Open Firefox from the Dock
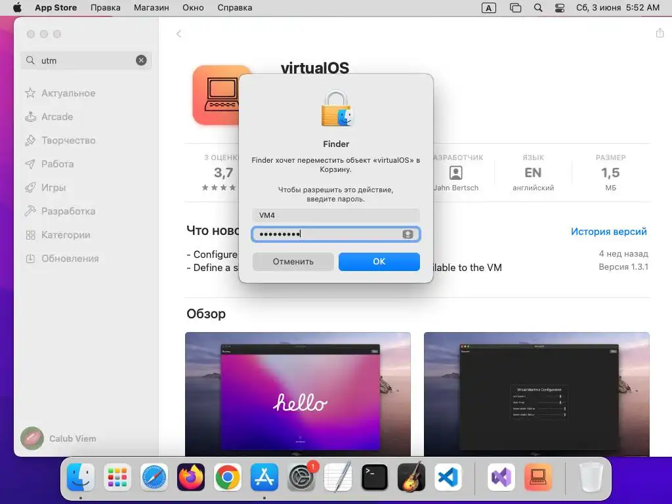 click(191, 477)
